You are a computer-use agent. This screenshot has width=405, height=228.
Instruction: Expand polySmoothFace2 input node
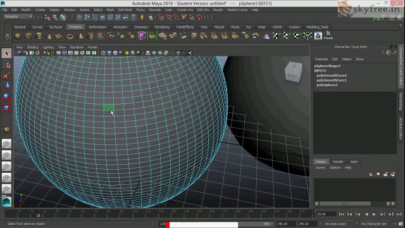click(332, 75)
